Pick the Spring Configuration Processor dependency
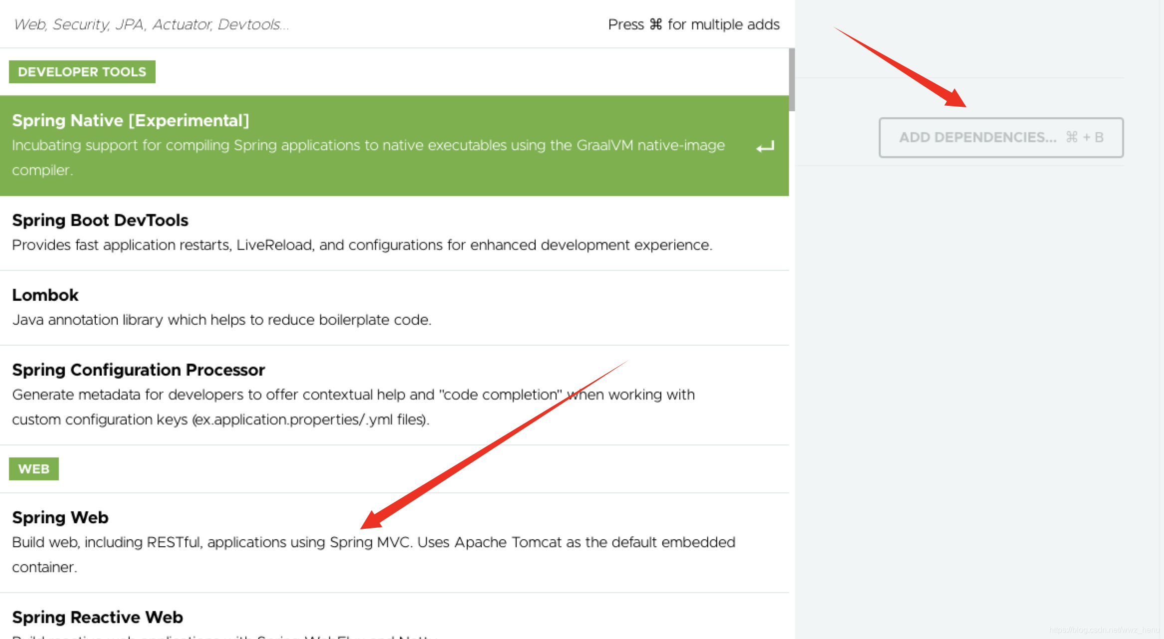 click(138, 370)
